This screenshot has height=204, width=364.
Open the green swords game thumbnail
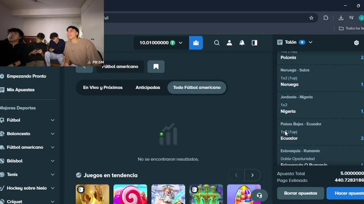point(206,194)
